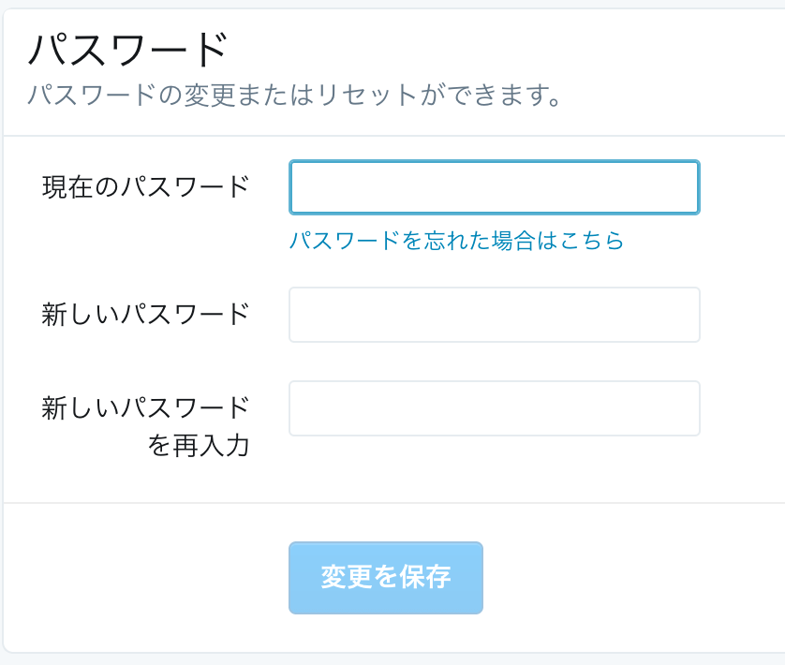This screenshot has height=665, width=785.
Task: Place cursor in the new password box
Action: (494, 315)
